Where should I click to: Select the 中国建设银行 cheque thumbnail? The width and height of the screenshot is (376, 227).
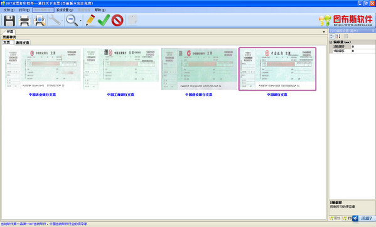coord(199,69)
